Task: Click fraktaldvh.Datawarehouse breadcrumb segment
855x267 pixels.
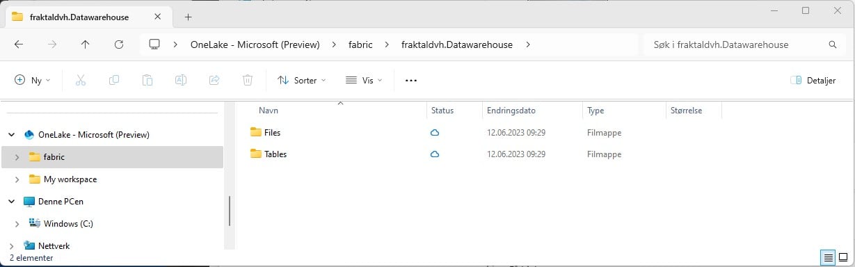Action: [457, 44]
